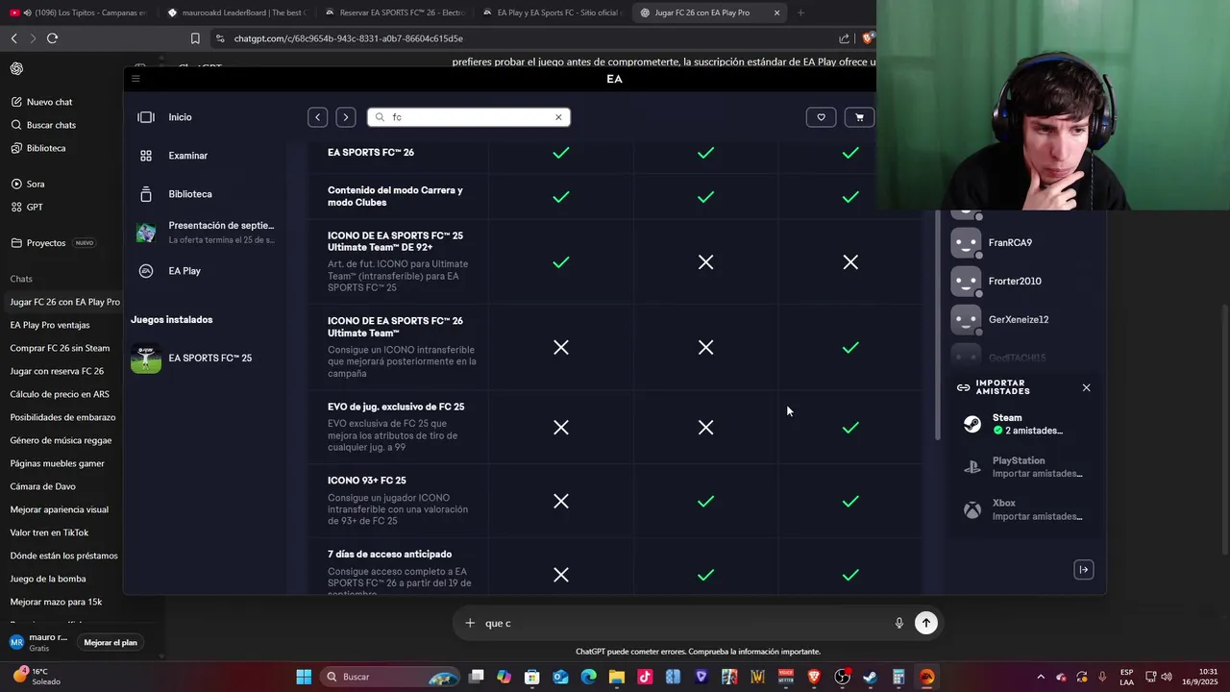Viewport: 1230px width, 692px height.
Task: Bookmark this page in the browser
Action: [195, 38]
